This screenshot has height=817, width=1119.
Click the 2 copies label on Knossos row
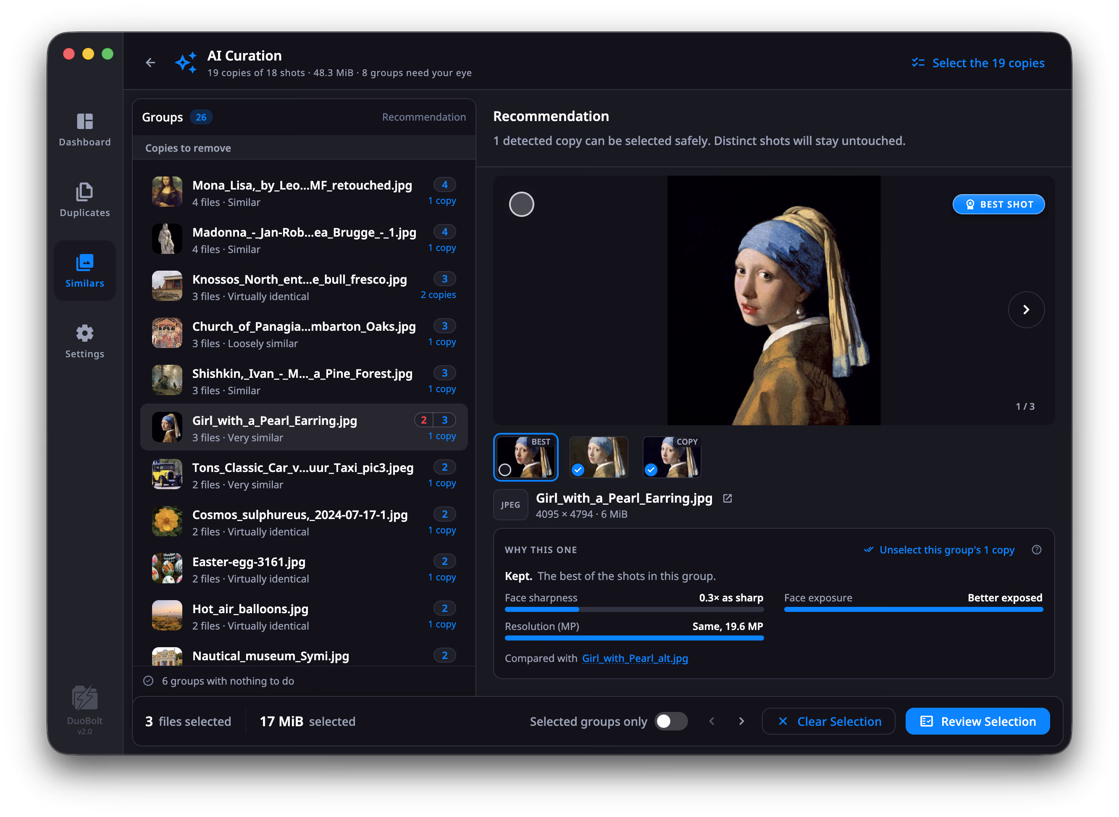tap(438, 295)
